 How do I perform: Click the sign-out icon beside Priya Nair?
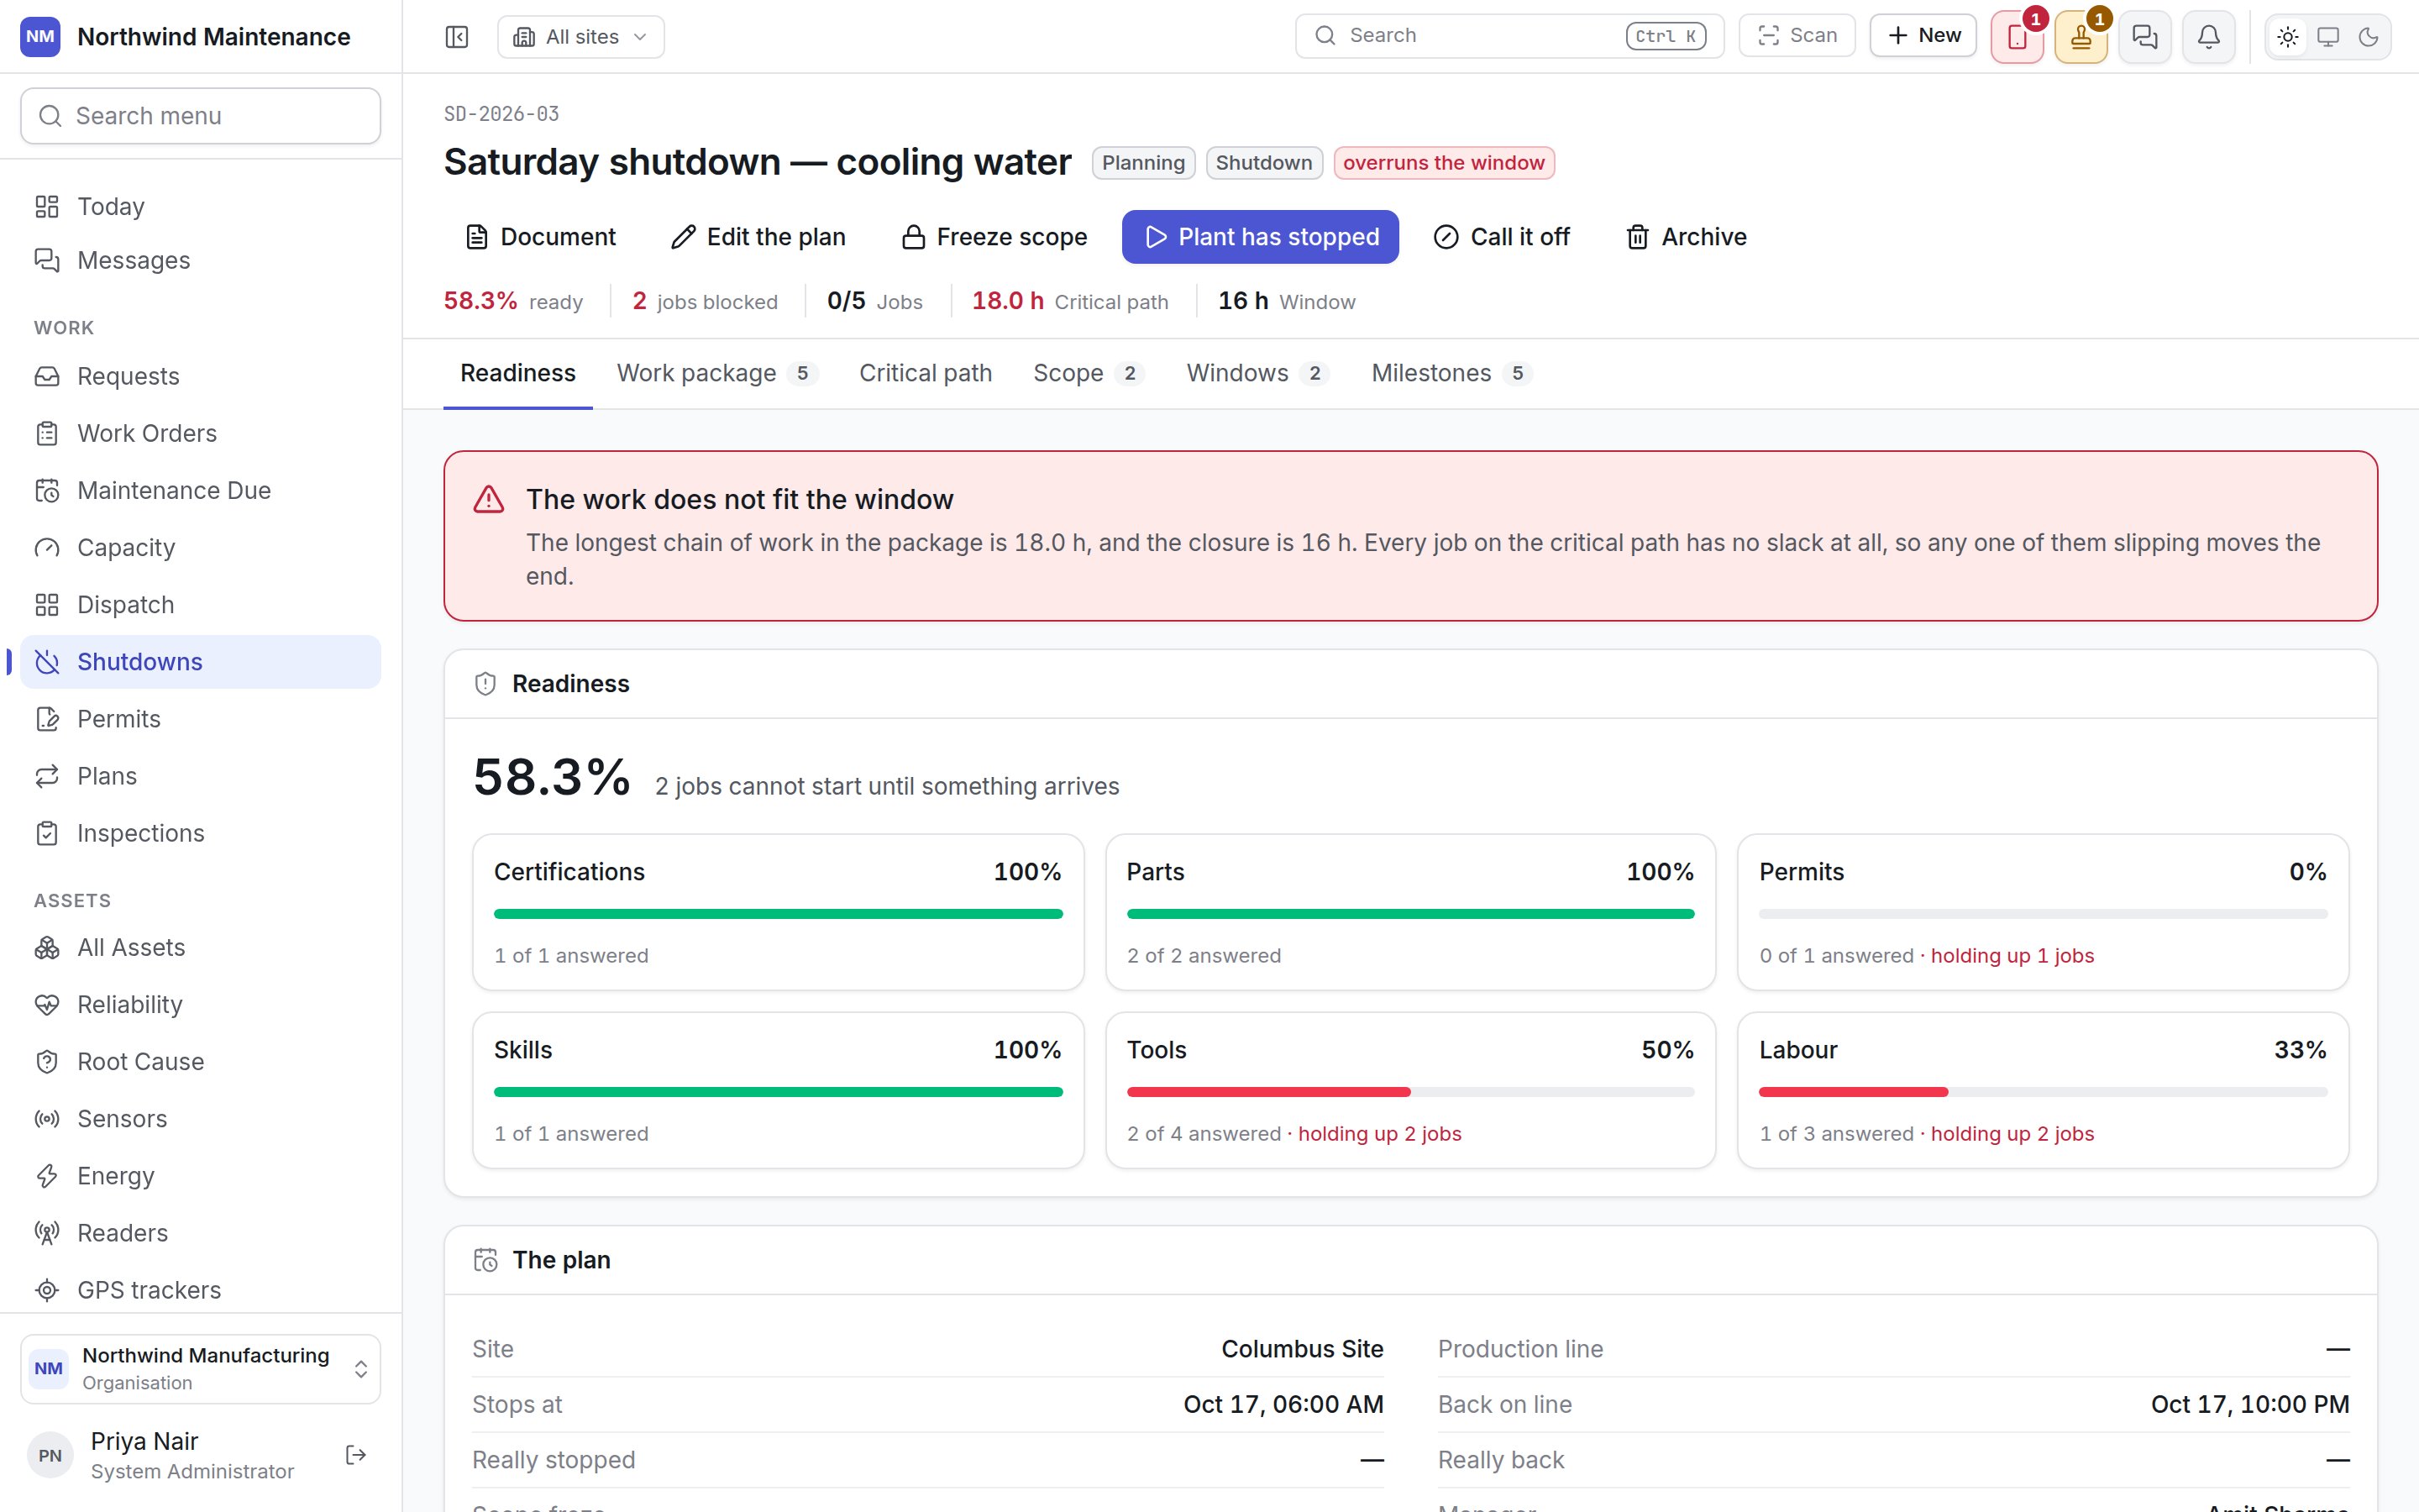[356, 1455]
